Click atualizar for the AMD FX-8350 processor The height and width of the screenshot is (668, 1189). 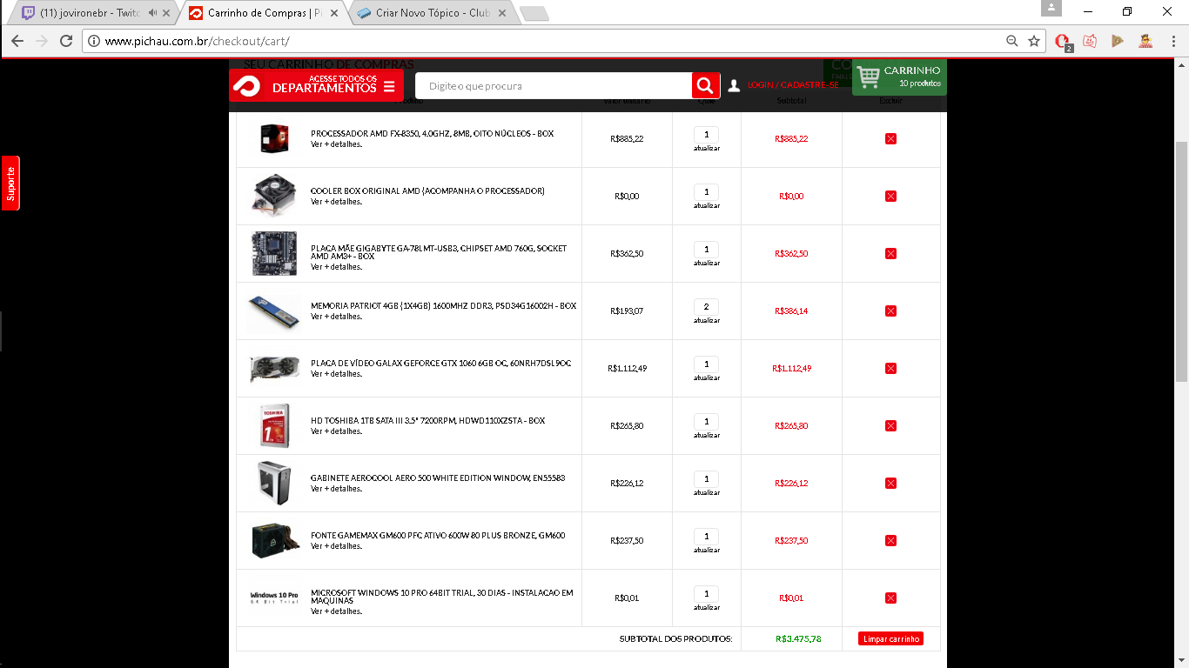(707, 148)
